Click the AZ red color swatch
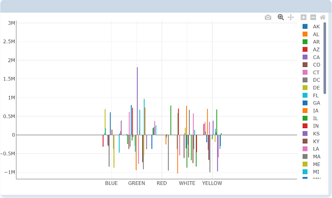 tap(305, 50)
